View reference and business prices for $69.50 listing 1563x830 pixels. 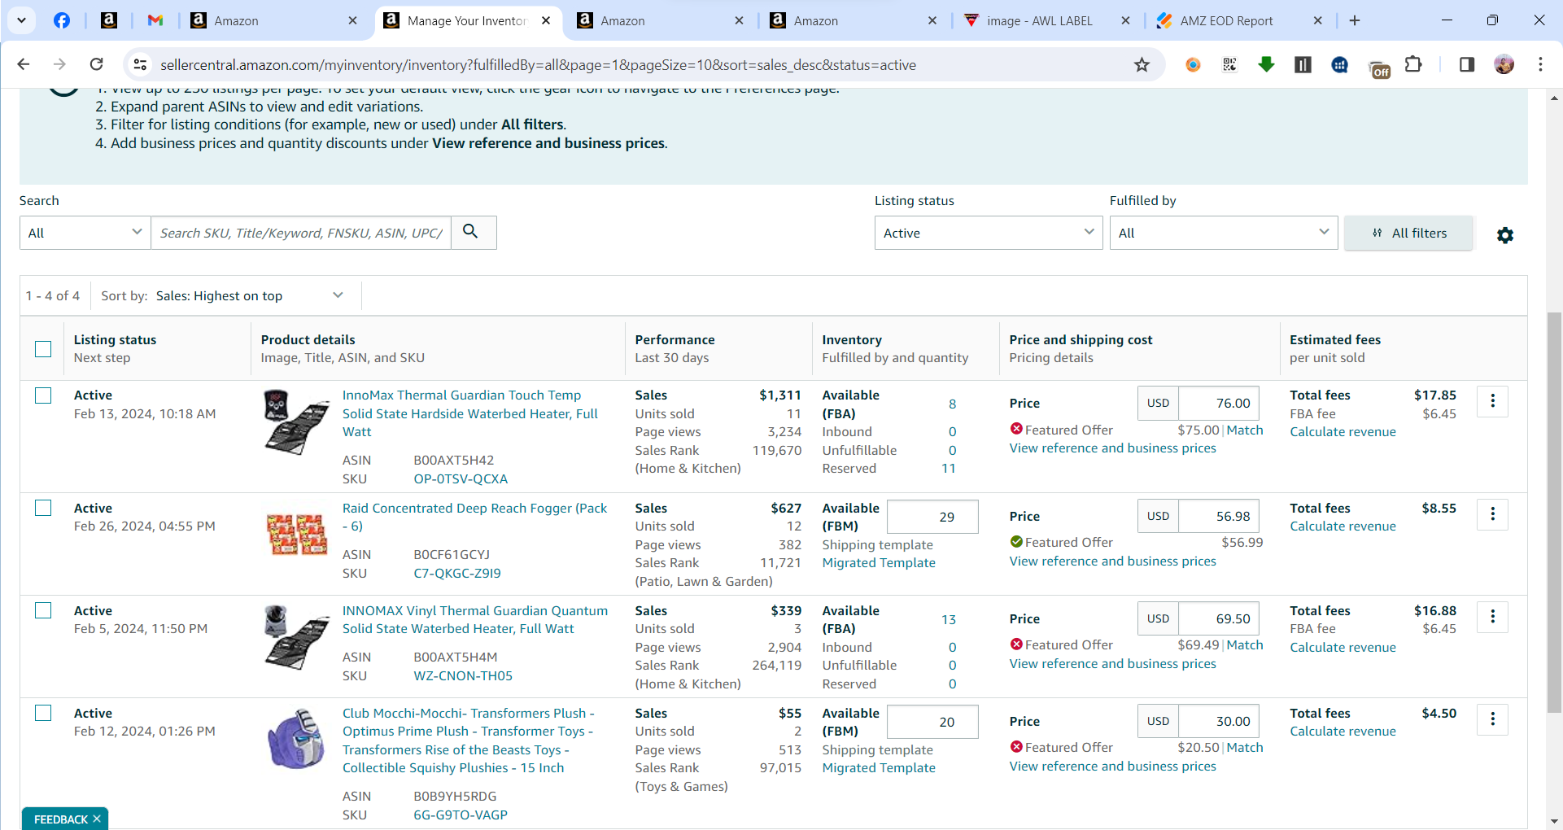click(1112, 663)
